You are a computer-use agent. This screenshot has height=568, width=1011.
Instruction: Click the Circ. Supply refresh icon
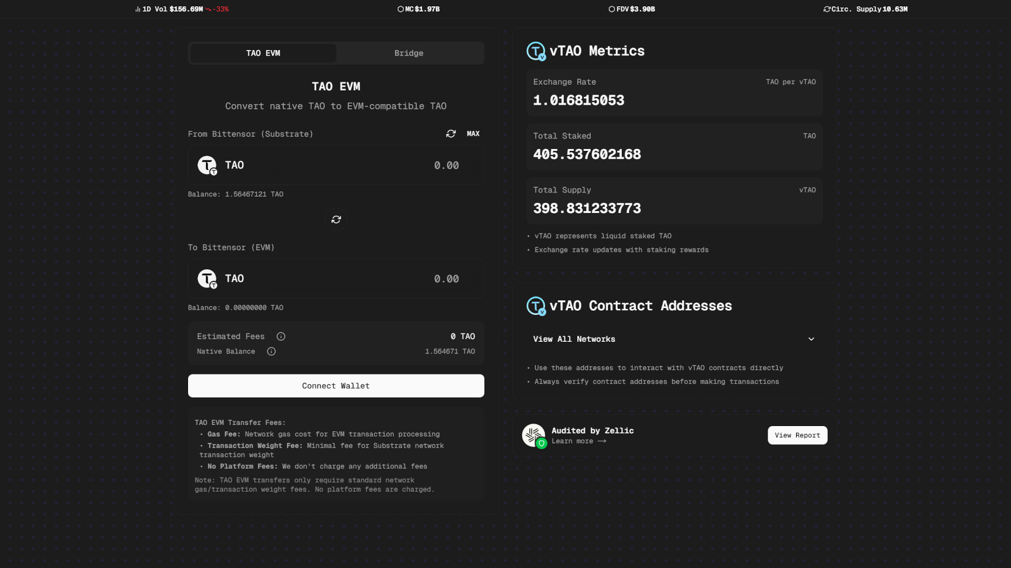point(827,9)
